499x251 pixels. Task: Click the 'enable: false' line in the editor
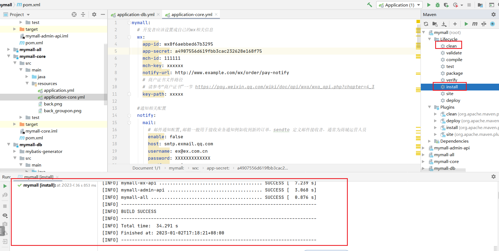pos(166,137)
